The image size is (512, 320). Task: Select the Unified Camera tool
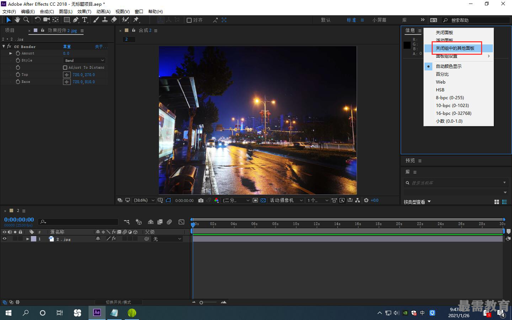pyautogui.click(x=46, y=20)
